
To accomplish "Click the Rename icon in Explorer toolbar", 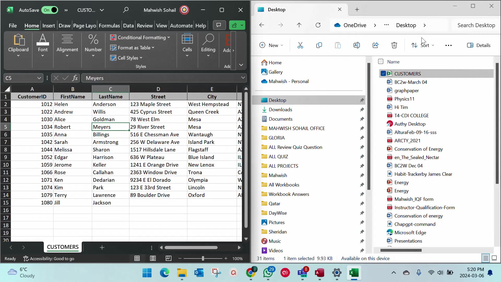I will coord(356,45).
